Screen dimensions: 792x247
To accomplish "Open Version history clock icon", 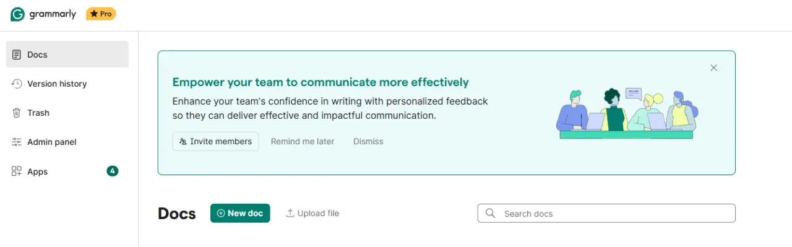I will point(17,84).
